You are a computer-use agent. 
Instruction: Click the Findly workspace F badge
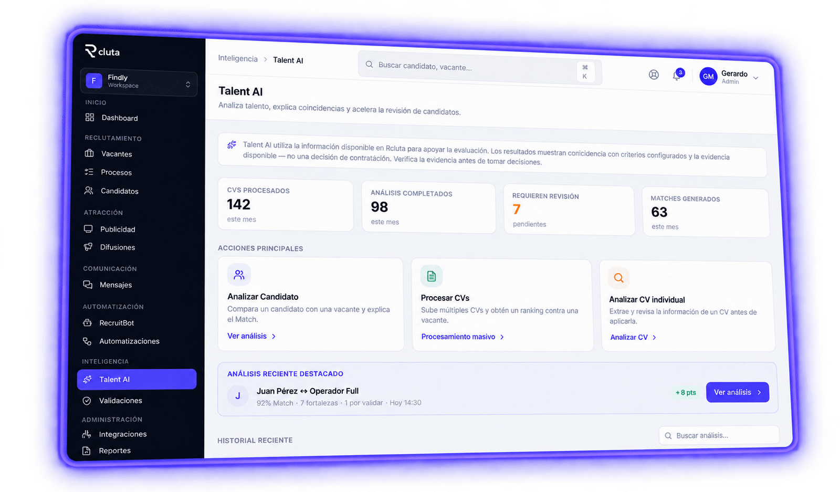point(94,80)
